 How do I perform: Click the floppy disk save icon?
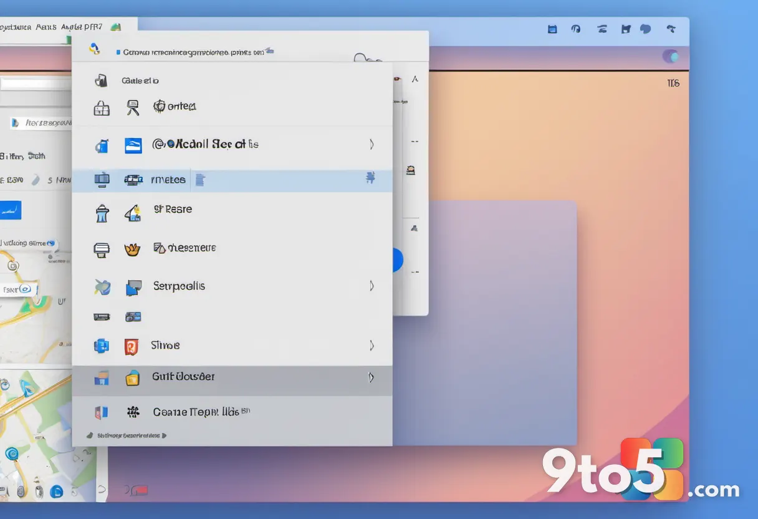tap(626, 29)
